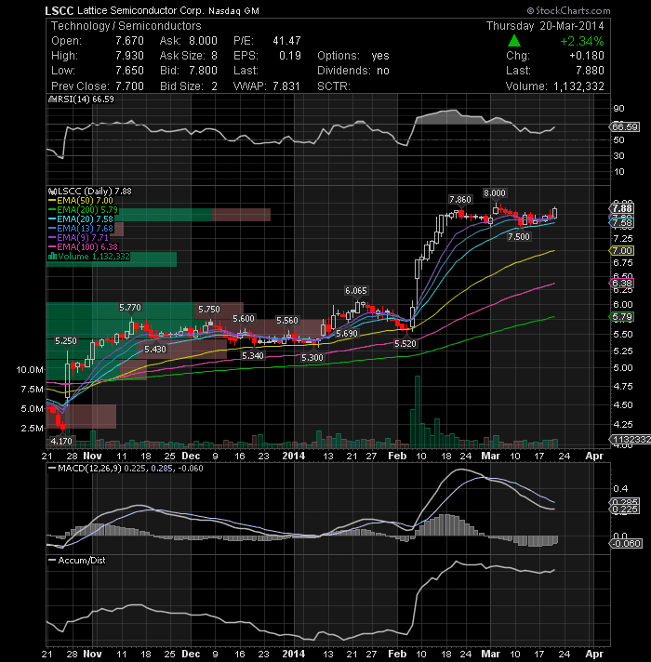Click the 7.860 price annotation

coord(459,199)
